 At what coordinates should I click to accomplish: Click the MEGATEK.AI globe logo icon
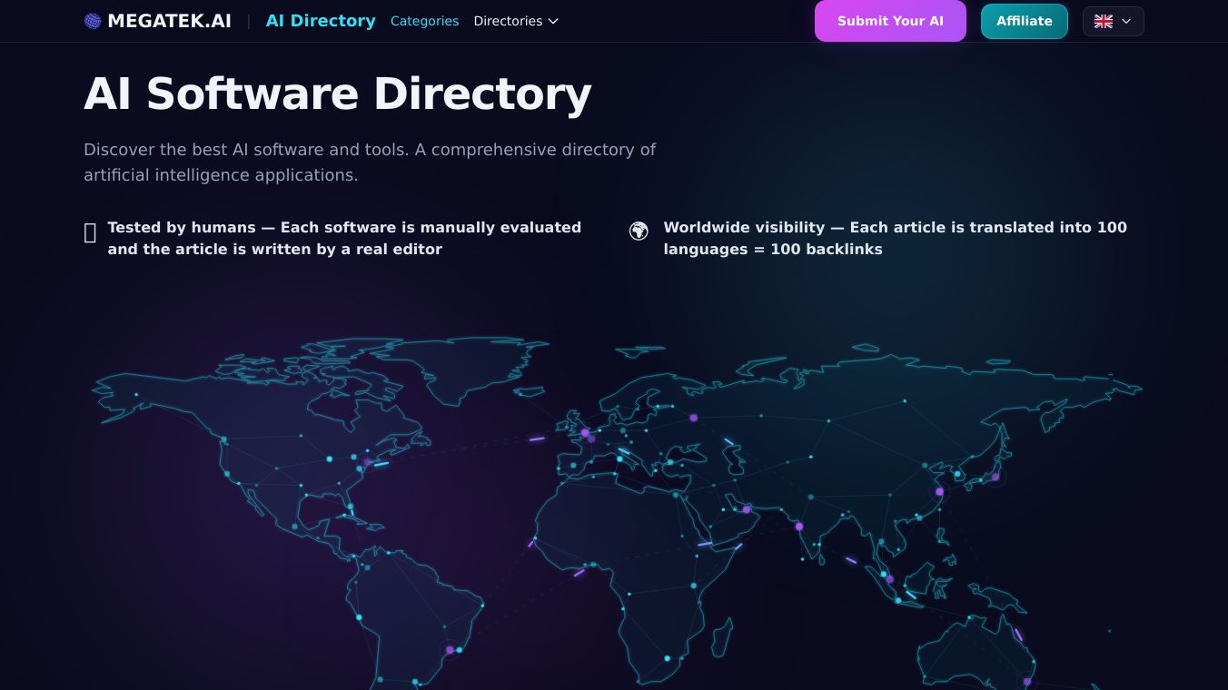tap(93, 21)
